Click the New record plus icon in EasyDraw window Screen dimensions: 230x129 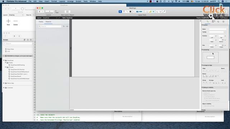pos(8,21)
